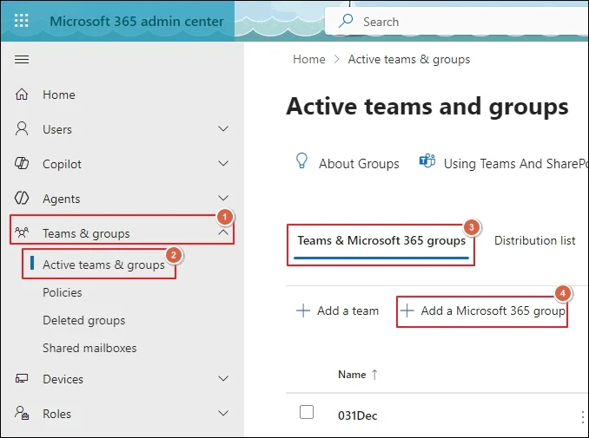
Task: Click Copilot label in left navigation
Action: click(x=62, y=164)
